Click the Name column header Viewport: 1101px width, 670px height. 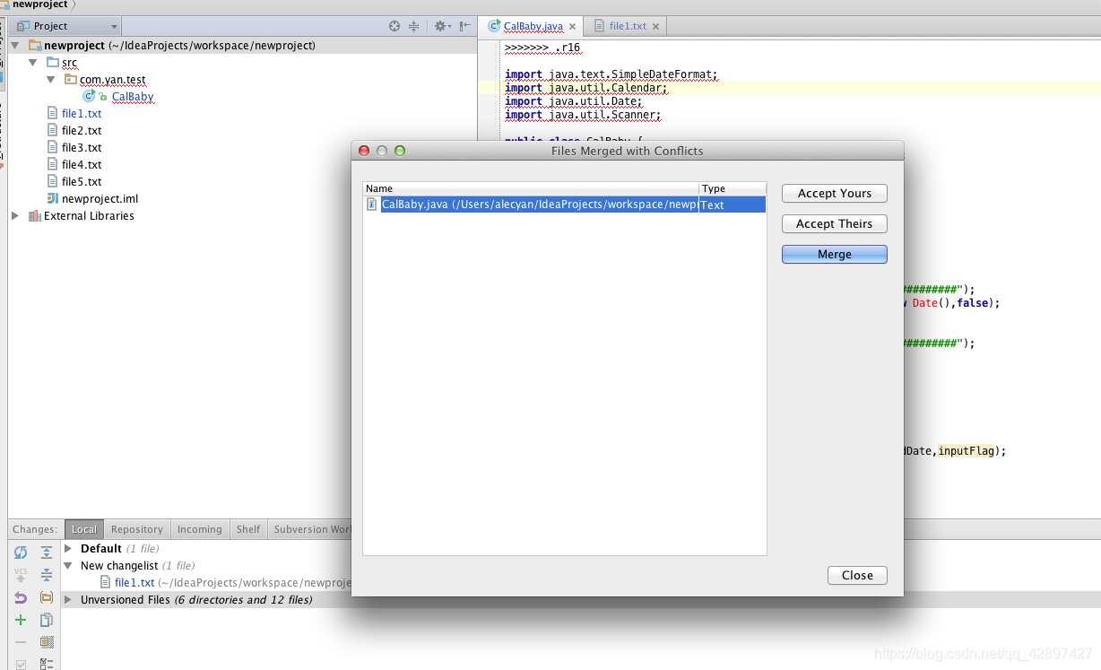pos(531,188)
